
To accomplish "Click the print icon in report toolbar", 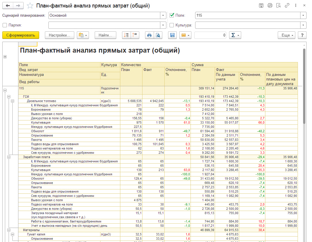I will (149, 35).
